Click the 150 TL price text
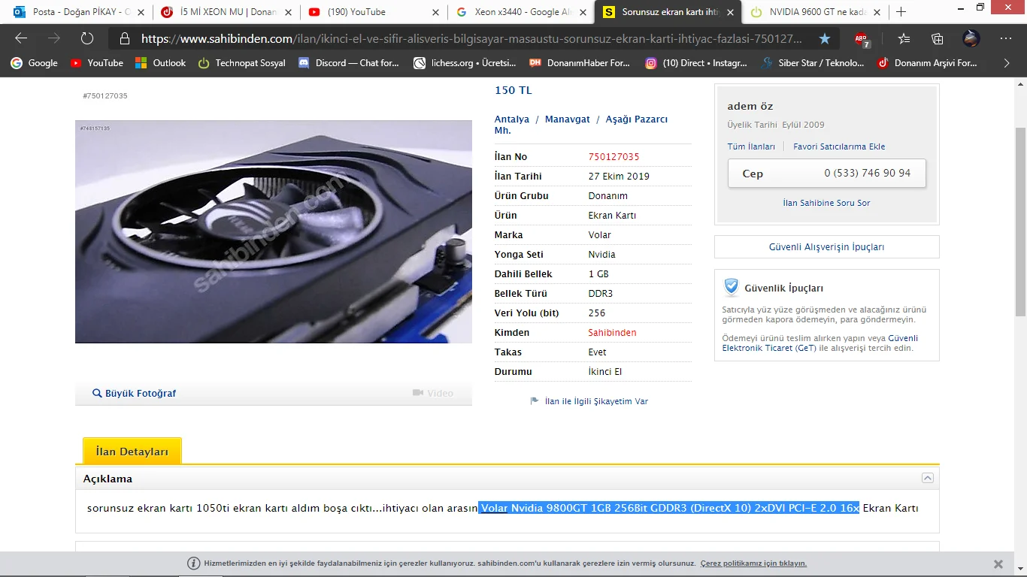This screenshot has width=1027, height=577. click(513, 90)
